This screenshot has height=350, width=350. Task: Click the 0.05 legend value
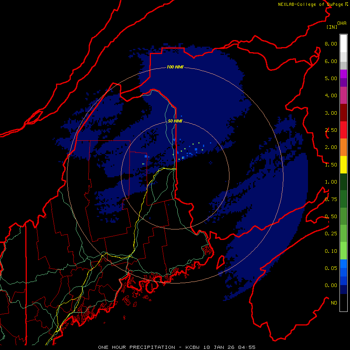[331, 268]
